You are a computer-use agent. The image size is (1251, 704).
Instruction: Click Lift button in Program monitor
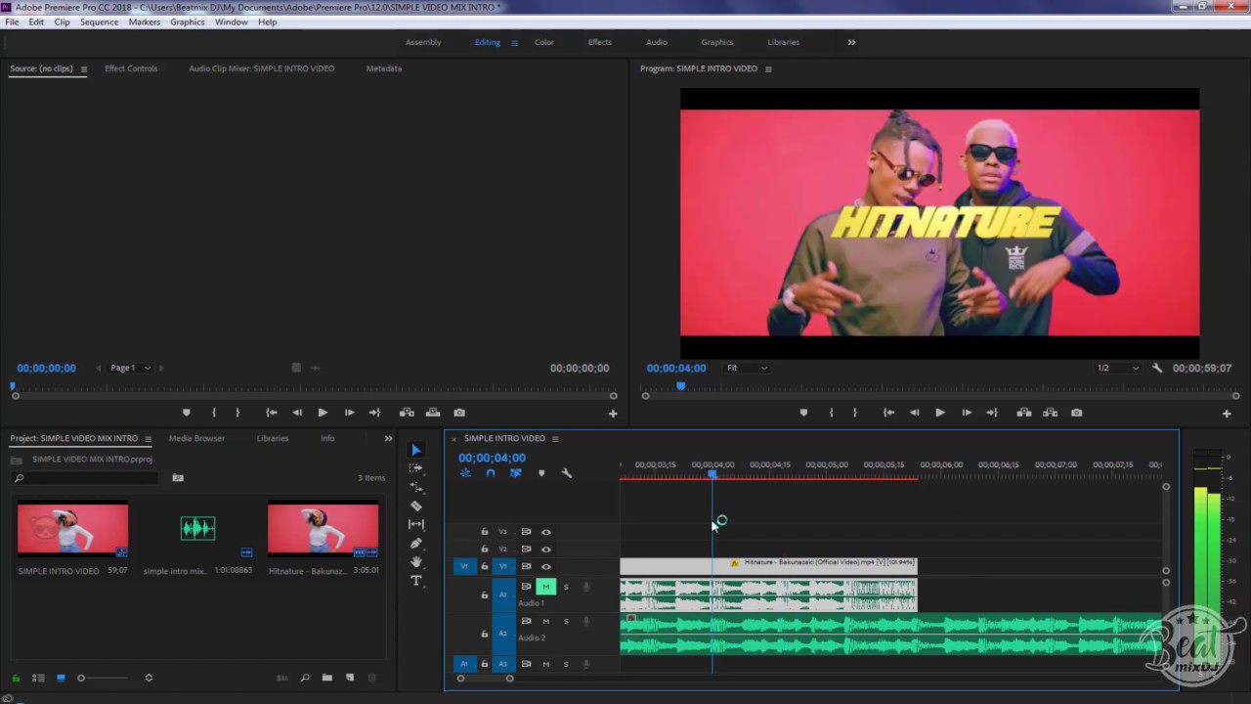coord(1024,413)
